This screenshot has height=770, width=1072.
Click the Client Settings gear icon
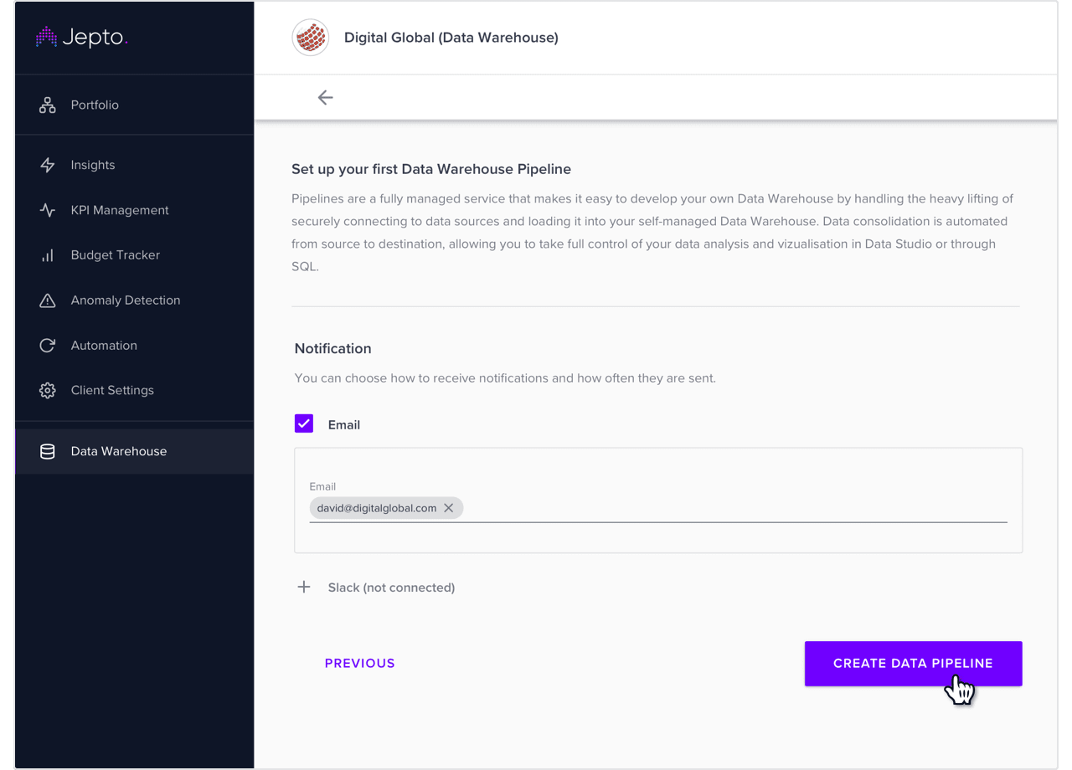[x=48, y=390]
